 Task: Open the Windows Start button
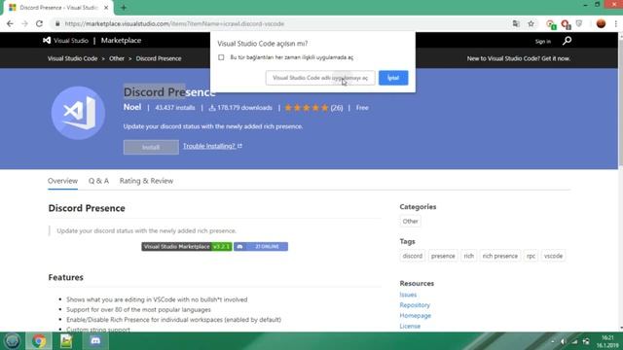coord(12,341)
